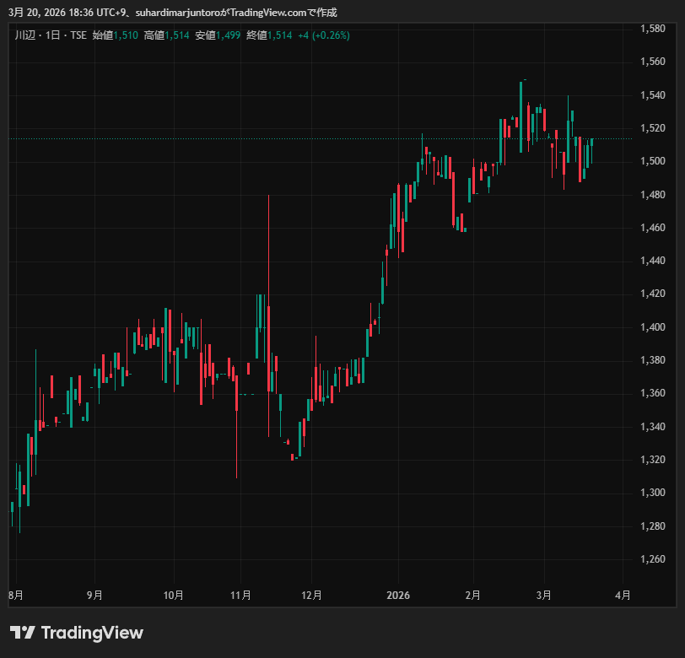Click the 始値 open value 1,510
685x658 pixels.
click(126, 35)
